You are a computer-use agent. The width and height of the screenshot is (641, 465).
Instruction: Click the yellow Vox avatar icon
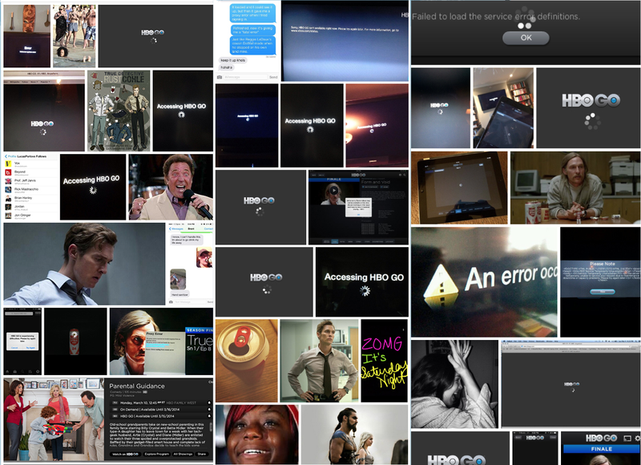[8, 164]
